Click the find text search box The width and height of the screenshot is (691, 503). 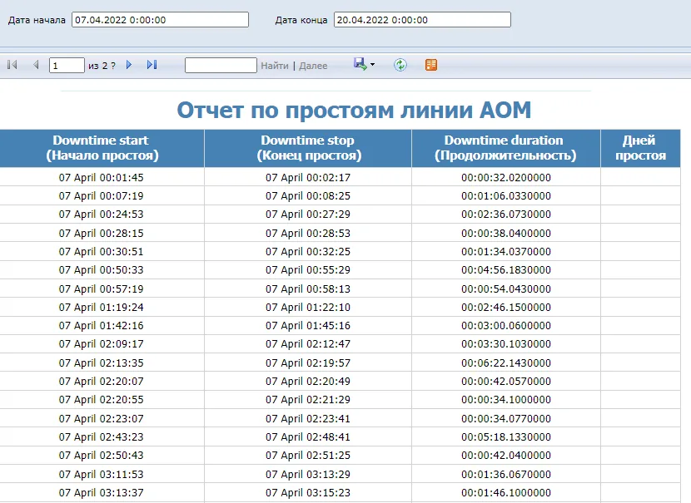click(x=221, y=65)
